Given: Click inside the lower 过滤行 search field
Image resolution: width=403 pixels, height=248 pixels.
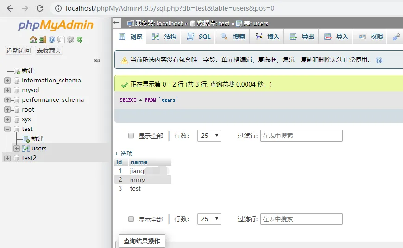Looking at the screenshot, I should [301, 219].
